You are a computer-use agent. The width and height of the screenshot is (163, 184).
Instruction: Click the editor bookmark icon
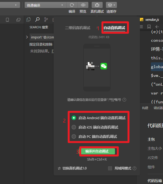click(149, 27)
